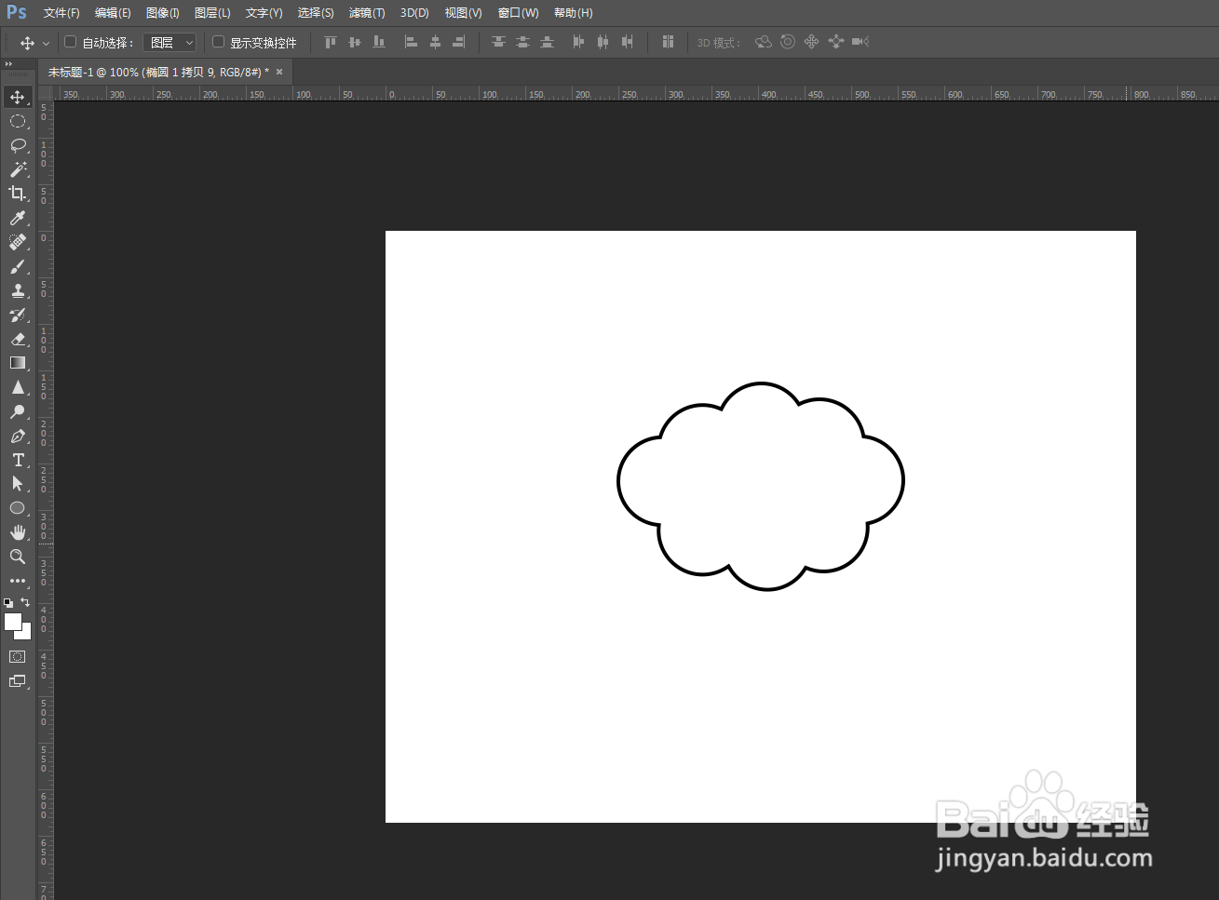This screenshot has height=900, width=1219.
Task: Select the Elliptical Marquee tool
Action: point(18,121)
